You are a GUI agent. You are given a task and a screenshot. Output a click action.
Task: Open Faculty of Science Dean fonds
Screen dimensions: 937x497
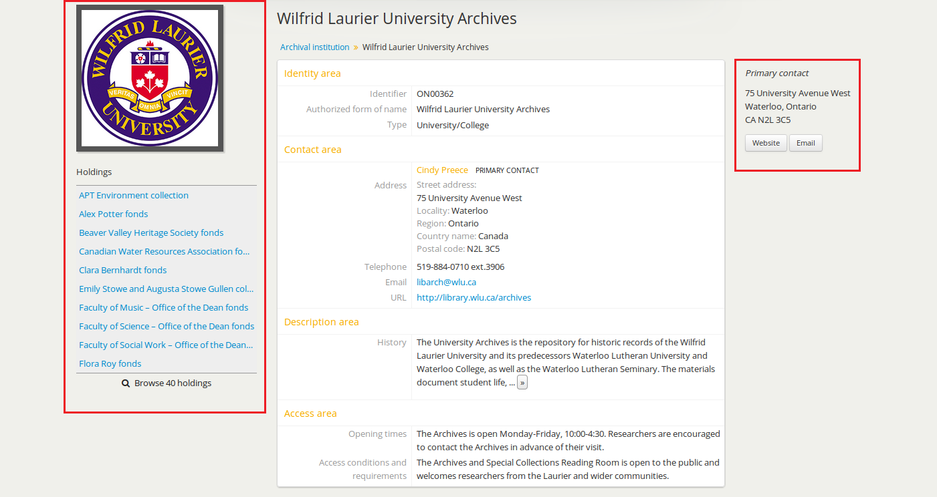167,327
